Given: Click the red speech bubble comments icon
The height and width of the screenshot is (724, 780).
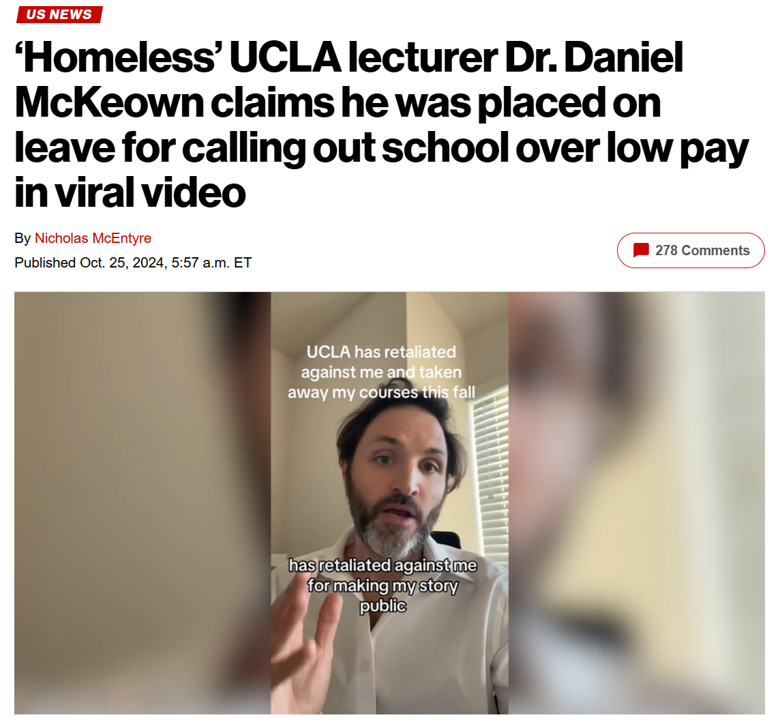Looking at the screenshot, I should click(641, 250).
